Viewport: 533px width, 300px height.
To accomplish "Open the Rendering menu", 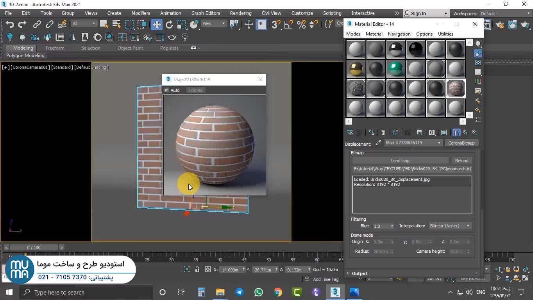I will (240, 13).
